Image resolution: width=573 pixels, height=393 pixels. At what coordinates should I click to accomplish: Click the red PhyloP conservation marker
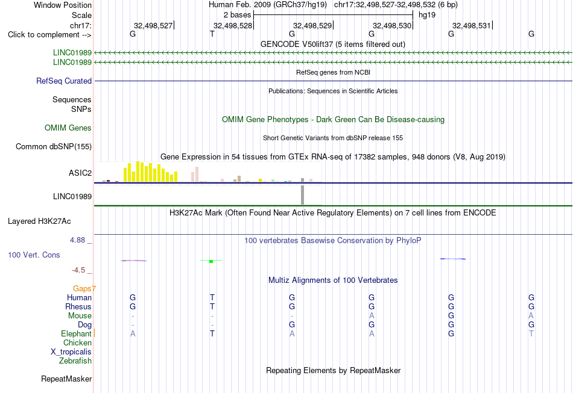point(134,261)
